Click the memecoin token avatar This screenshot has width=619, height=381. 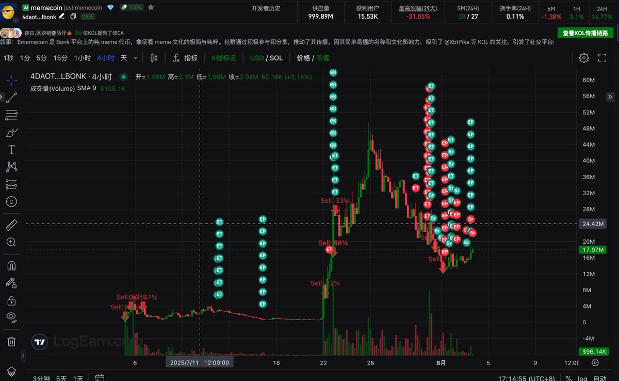(x=9, y=11)
